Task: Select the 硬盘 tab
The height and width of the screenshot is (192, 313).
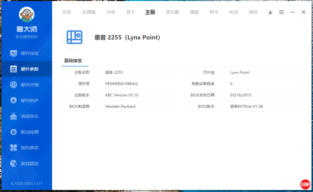Action: pyautogui.click(x=194, y=12)
